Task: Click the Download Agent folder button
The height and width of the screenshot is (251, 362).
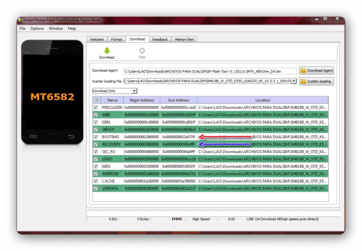Action: click(317, 71)
